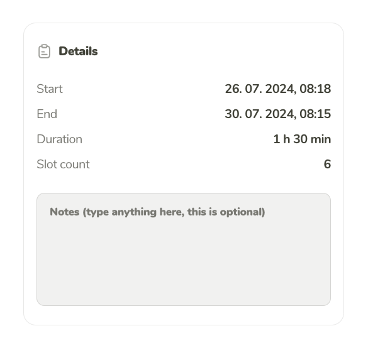Click the 1 h 30 min duration value
Screen dimensions: 368x348
tap(303, 139)
